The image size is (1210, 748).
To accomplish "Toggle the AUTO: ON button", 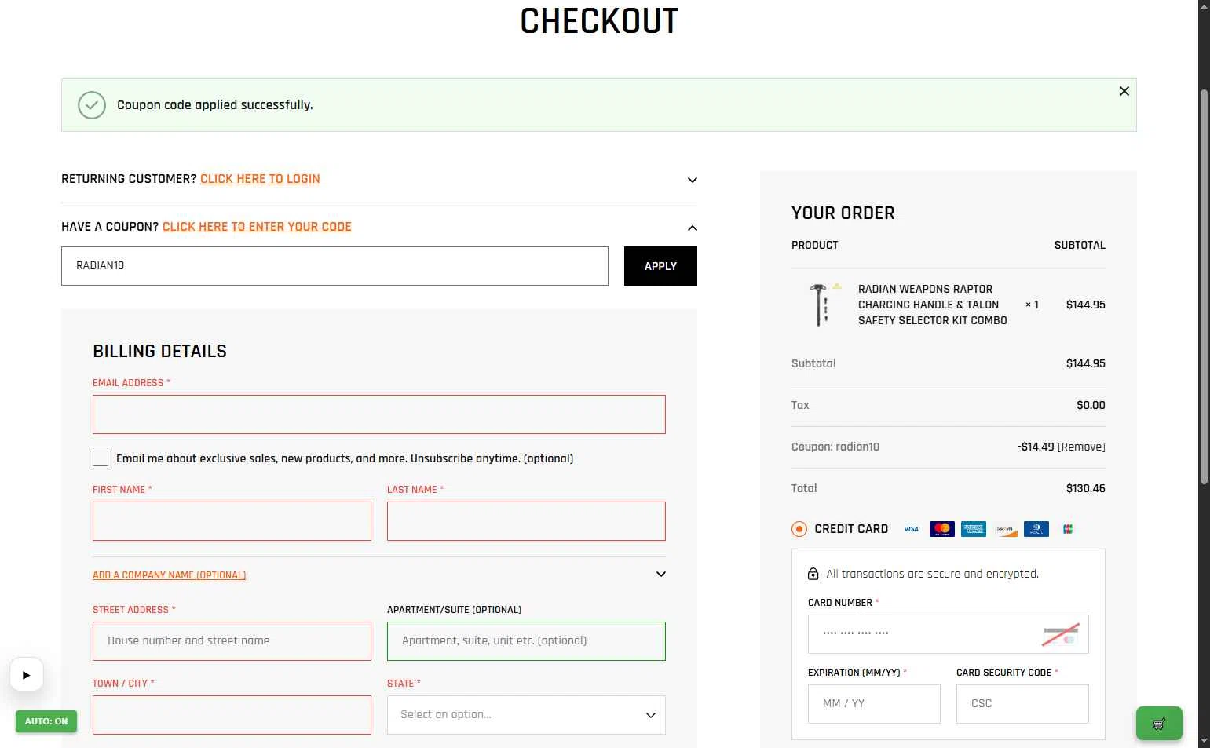I will pyautogui.click(x=46, y=721).
